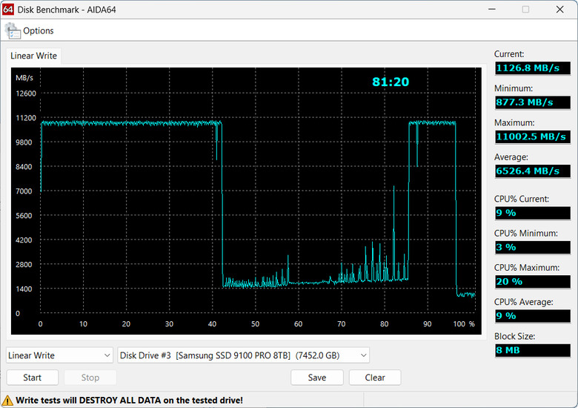578x408 pixels.
Task: Click the MB/s unit label on graph
Action: (24, 78)
